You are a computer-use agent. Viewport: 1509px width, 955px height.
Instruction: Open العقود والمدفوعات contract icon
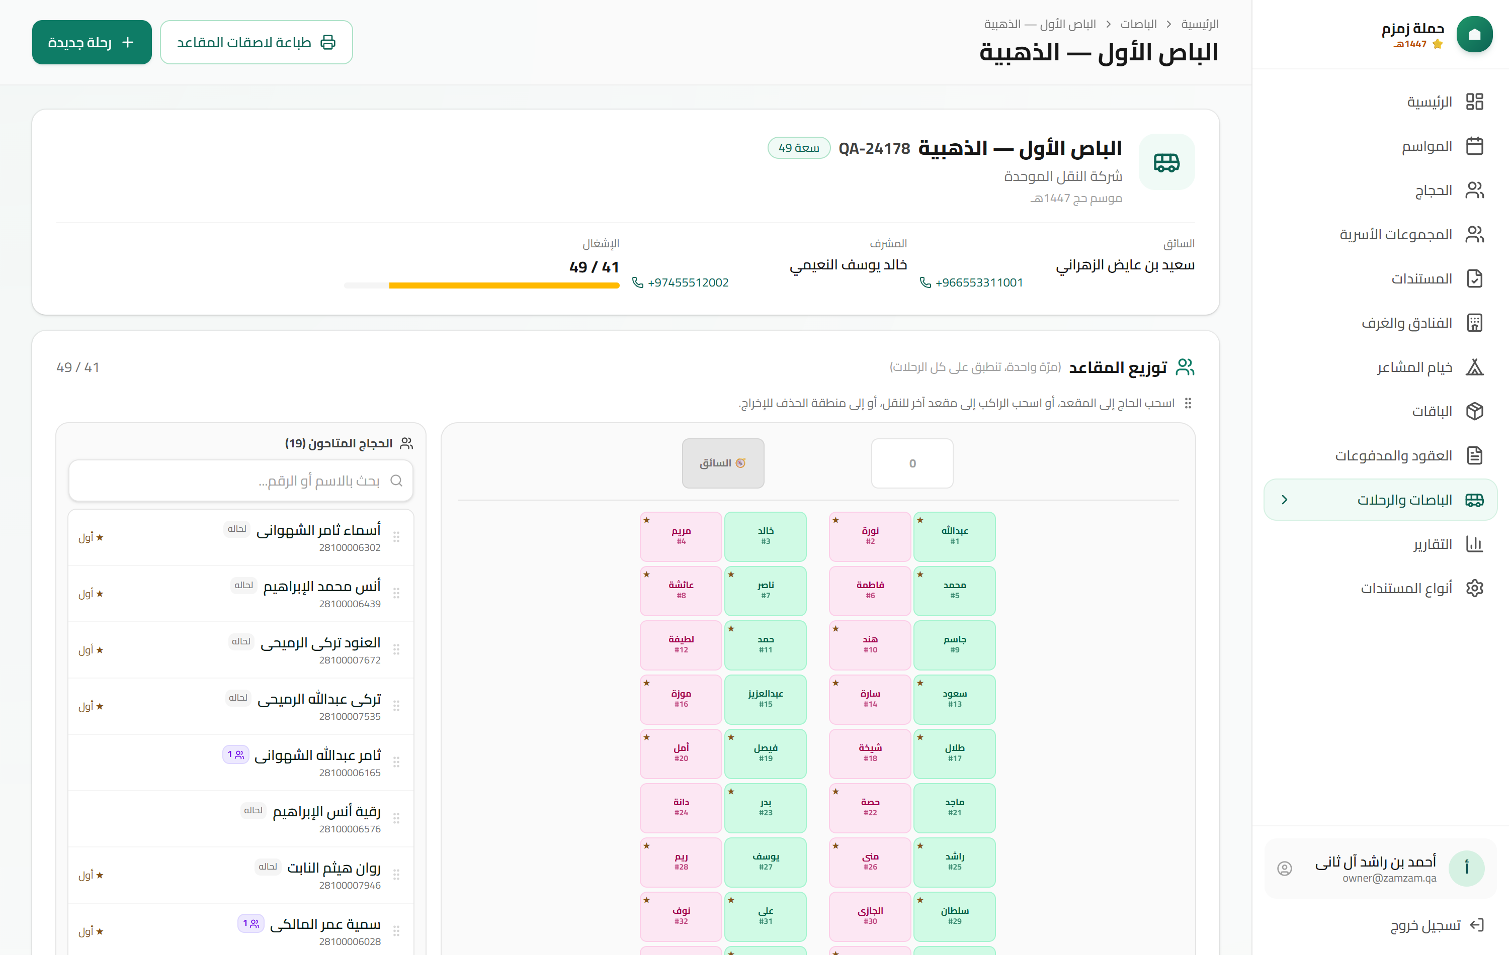(1474, 455)
